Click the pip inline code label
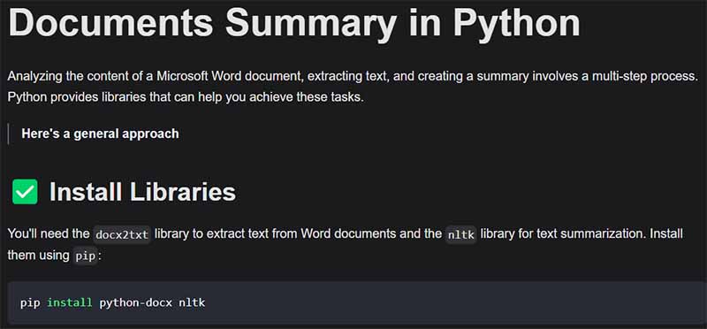The height and width of the screenshot is (329, 707). tap(85, 256)
